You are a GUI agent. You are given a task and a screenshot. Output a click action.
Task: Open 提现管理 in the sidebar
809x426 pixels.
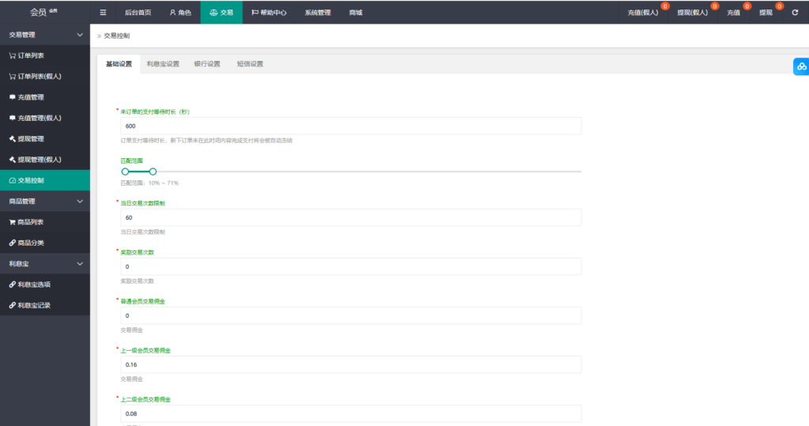pos(31,139)
